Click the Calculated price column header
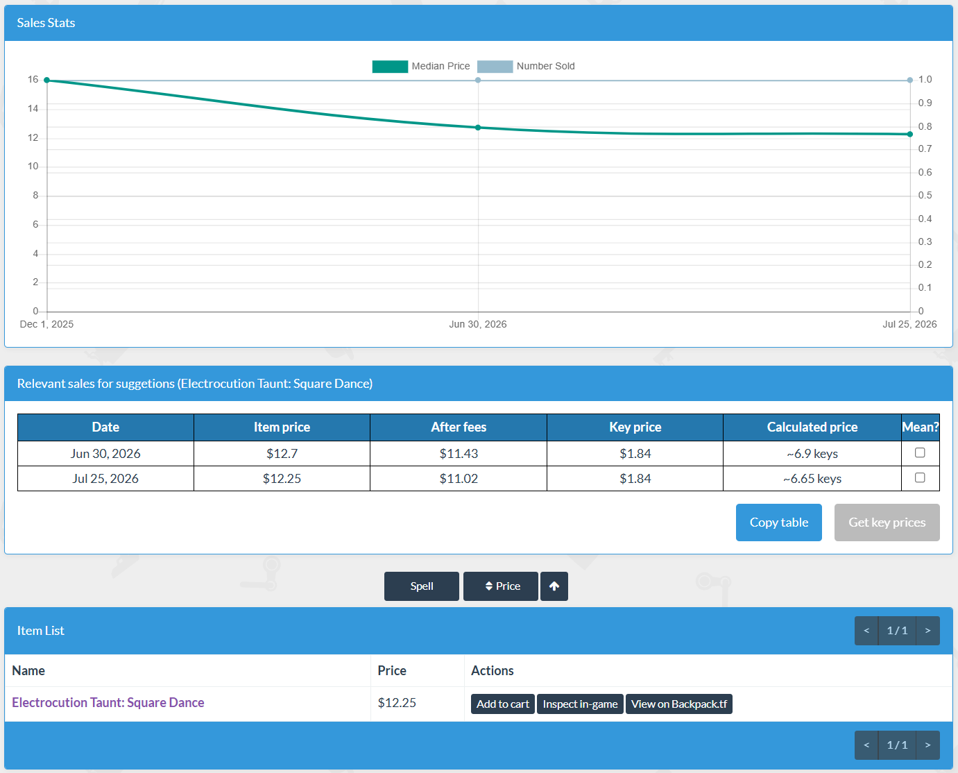 coord(812,427)
